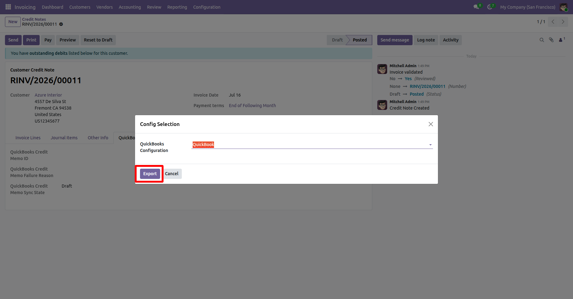Print the credit note
Screen dimensions: 573x299
pyautogui.click(x=31, y=40)
